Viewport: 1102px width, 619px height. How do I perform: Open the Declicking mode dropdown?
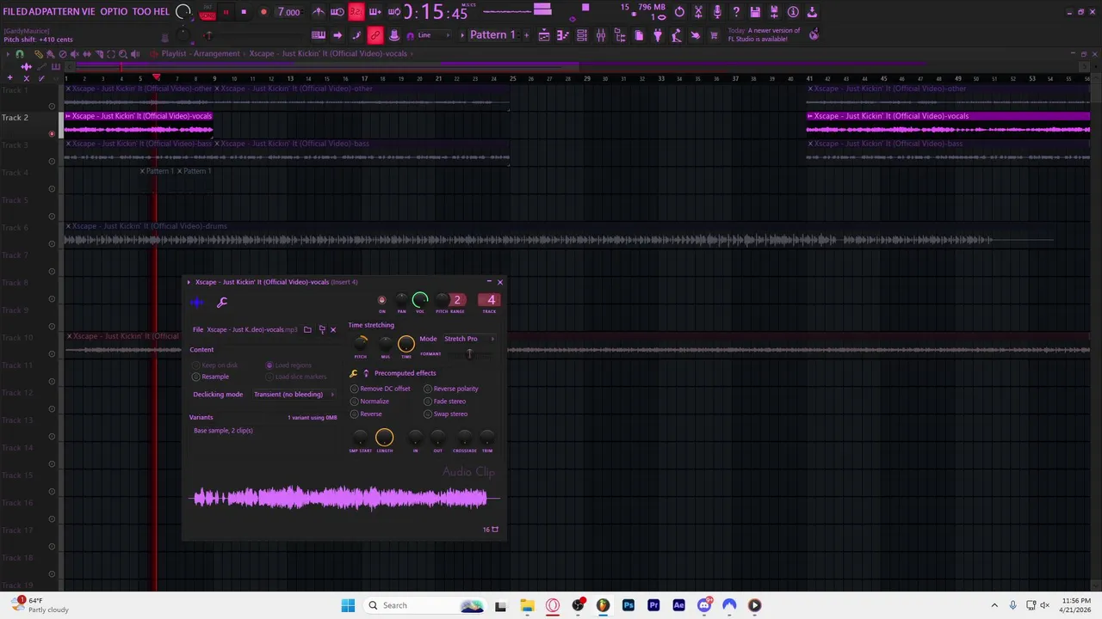tap(294, 395)
